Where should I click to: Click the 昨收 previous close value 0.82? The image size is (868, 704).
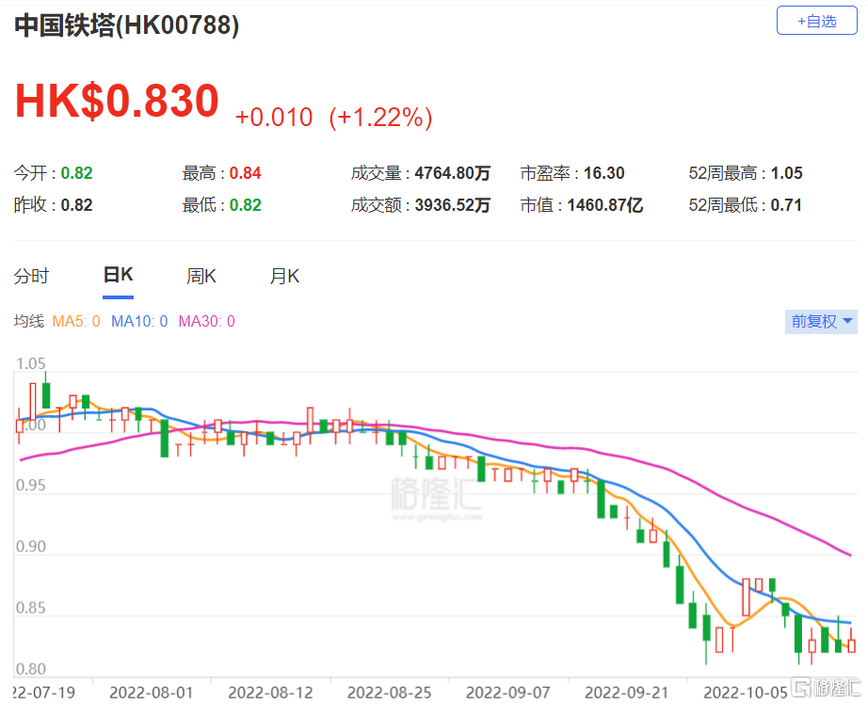click(x=76, y=205)
